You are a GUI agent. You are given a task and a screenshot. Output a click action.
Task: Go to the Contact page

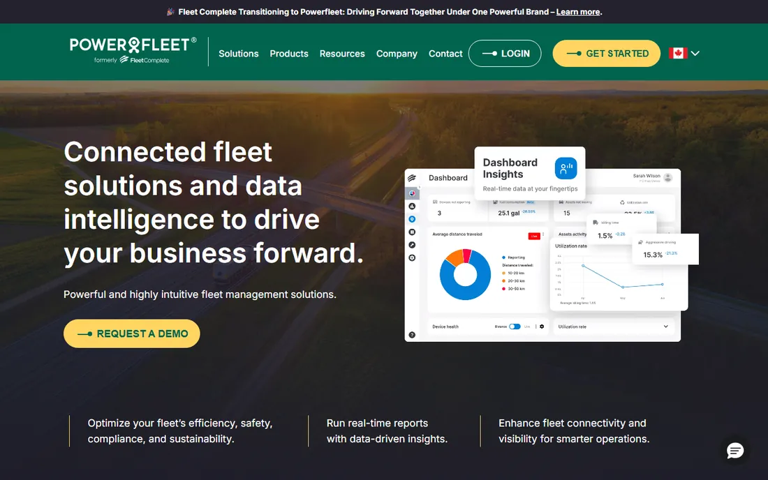tap(445, 53)
